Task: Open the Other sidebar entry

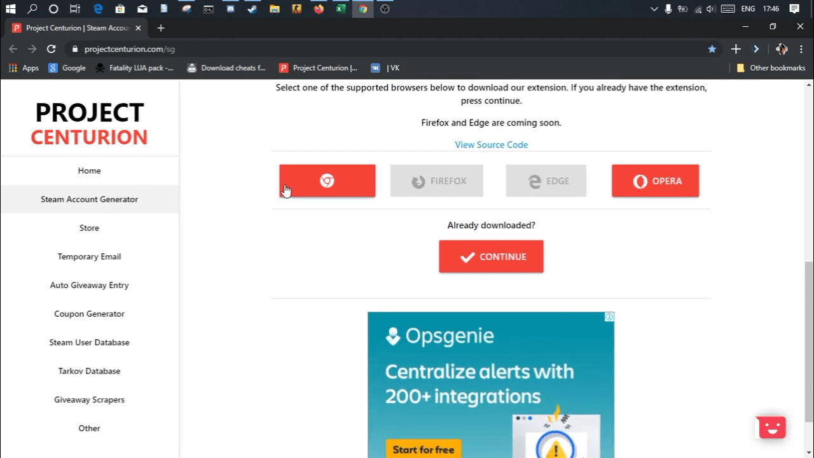Action: [x=89, y=428]
